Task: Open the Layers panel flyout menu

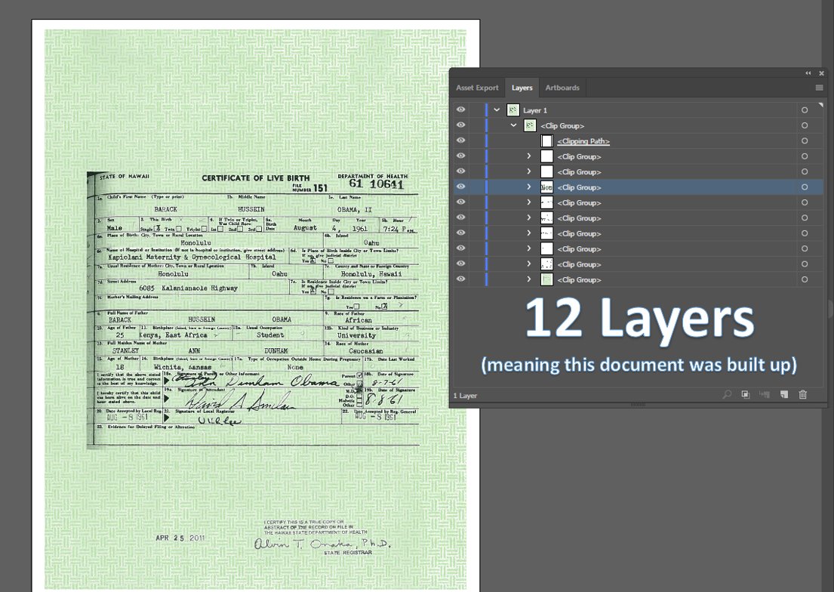Action: (819, 88)
